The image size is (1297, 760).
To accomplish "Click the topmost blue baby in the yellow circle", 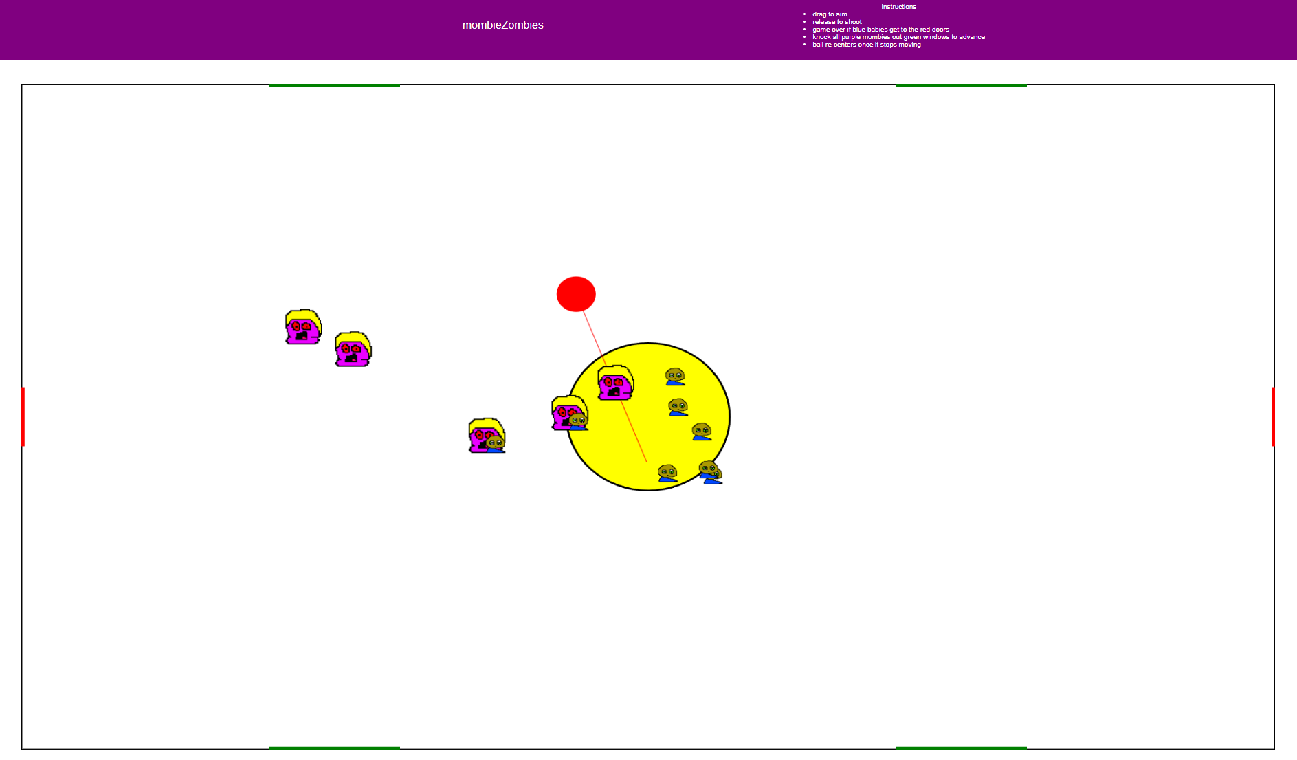I will [675, 377].
